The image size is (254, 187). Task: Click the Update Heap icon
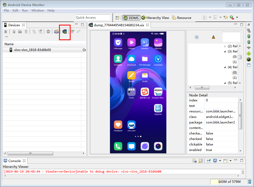[14, 31]
